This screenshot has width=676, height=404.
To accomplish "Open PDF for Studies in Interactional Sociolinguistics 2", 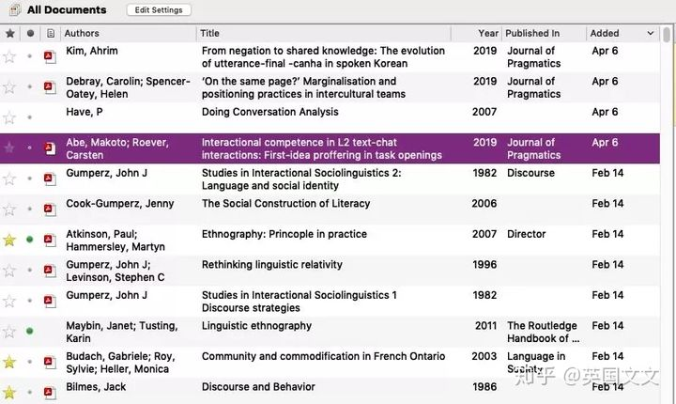I will coord(50,179).
